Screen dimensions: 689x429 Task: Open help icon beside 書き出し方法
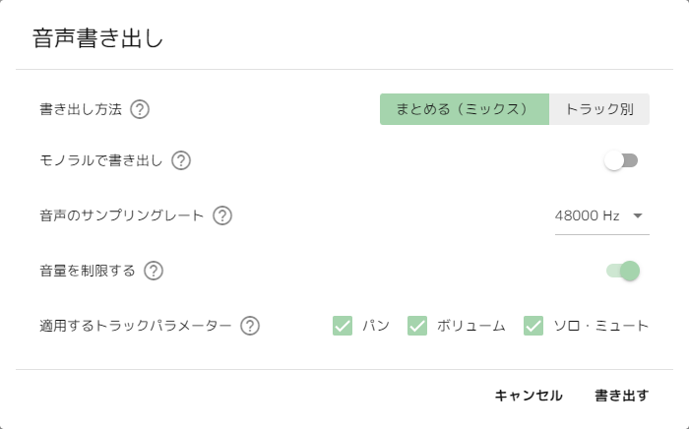click(x=140, y=109)
